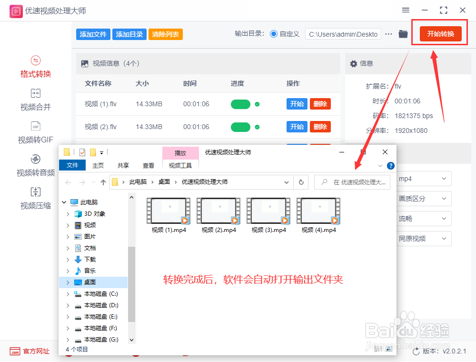Click the green check status for 视频 (1).flv

pos(257,104)
